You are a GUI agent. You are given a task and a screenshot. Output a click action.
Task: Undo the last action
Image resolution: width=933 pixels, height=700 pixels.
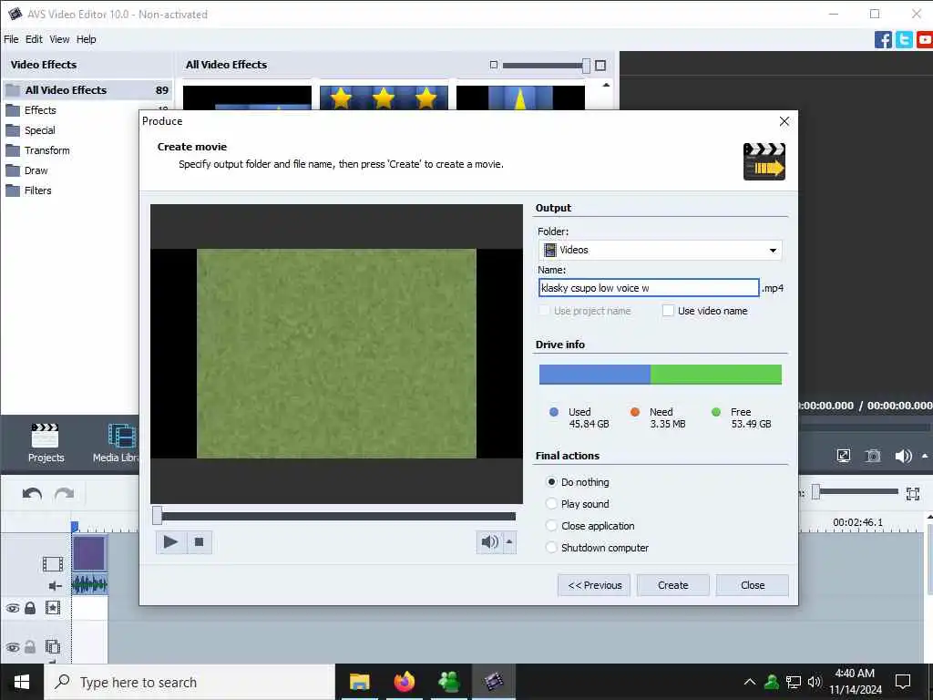coord(32,493)
